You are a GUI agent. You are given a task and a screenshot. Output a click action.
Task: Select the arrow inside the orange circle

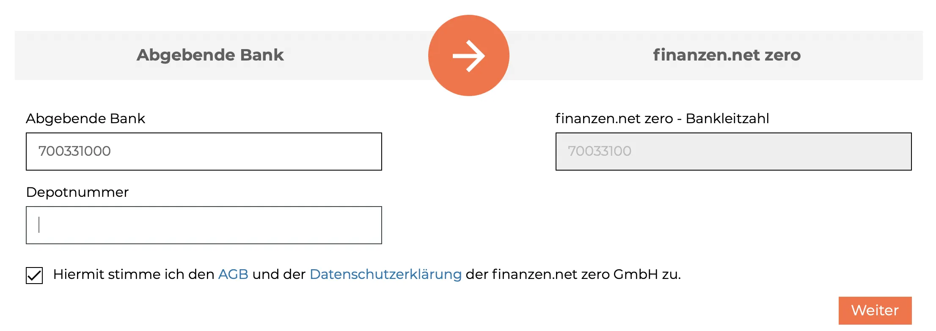point(468,55)
